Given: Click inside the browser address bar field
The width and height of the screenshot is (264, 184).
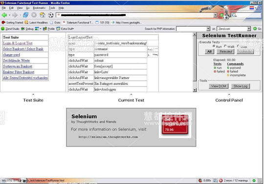Looking at the screenshot, I should (x=135, y=15).
